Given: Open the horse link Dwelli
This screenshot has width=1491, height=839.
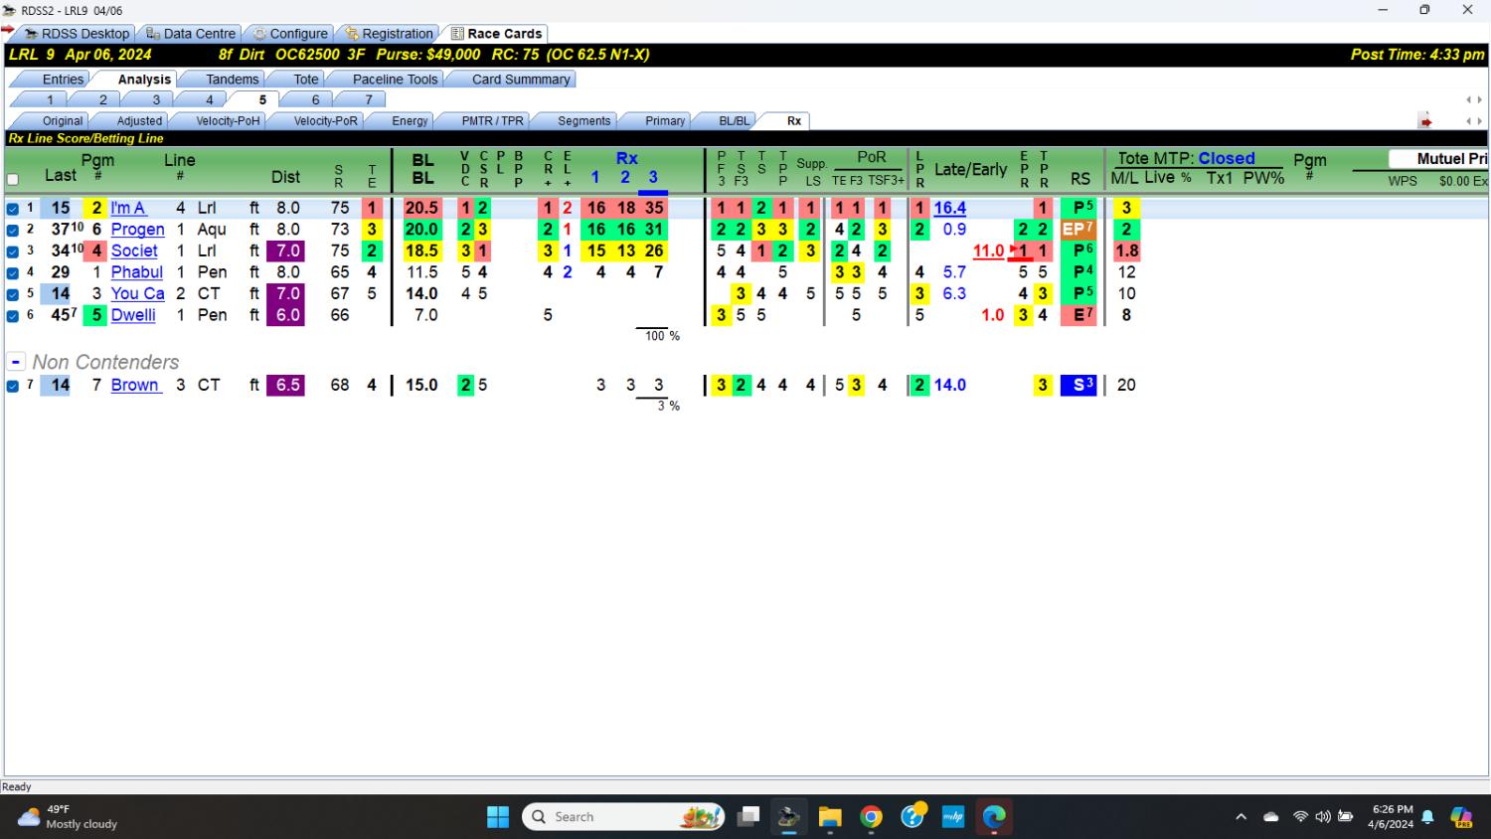Looking at the screenshot, I should coord(133,315).
